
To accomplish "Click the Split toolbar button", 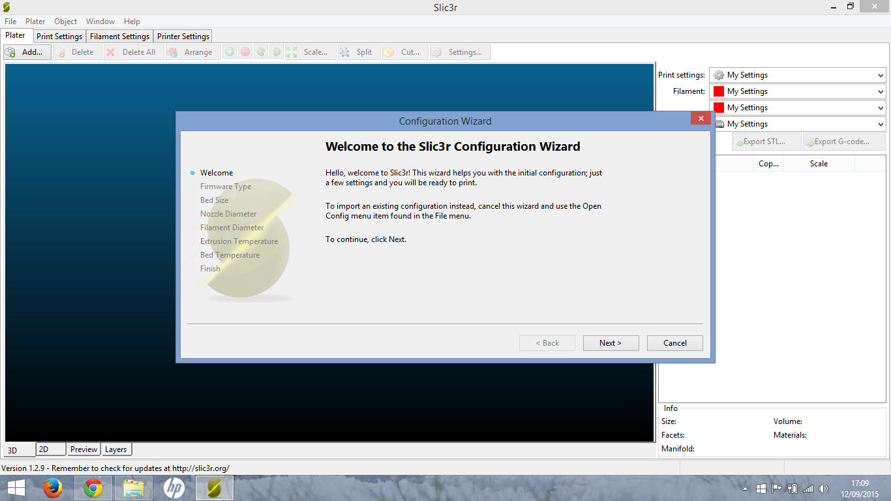I will (359, 52).
